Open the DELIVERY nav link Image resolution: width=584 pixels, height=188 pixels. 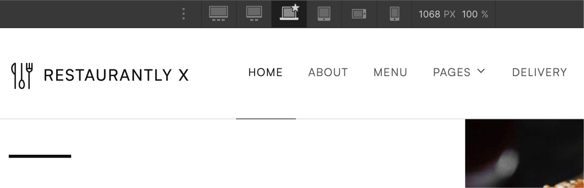539,72
